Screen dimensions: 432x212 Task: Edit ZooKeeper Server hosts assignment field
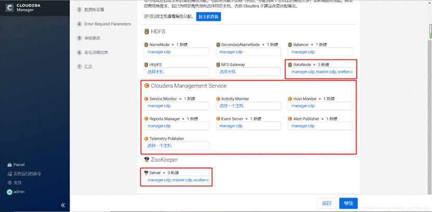[177, 180]
